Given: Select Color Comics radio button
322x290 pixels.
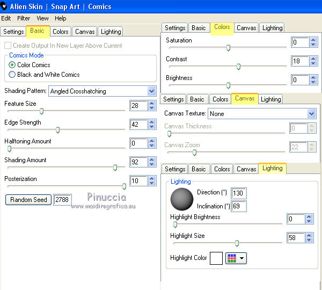Looking at the screenshot, I should (12, 65).
